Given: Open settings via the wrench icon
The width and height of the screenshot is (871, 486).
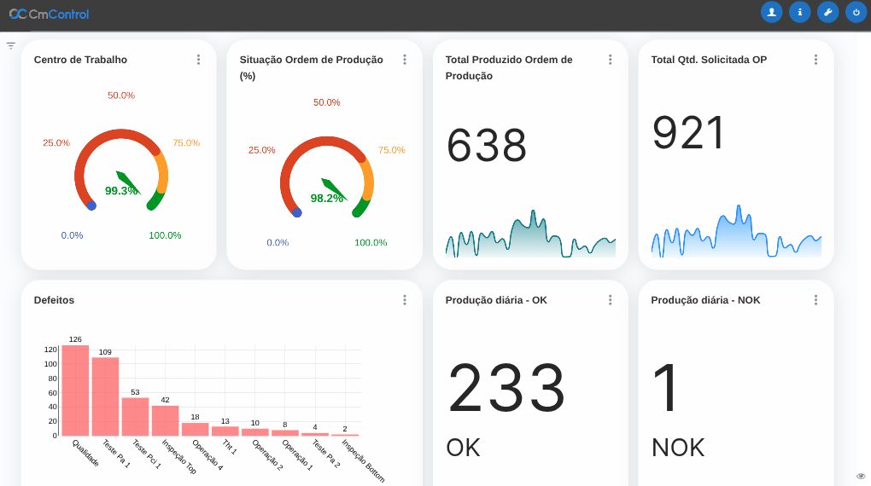Looking at the screenshot, I should pyautogui.click(x=827, y=12).
